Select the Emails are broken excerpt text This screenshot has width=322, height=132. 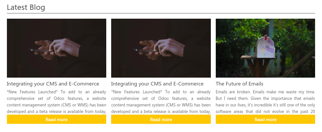coord(265,102)
